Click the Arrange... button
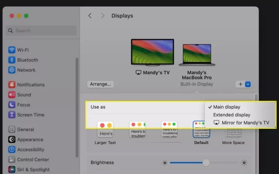279x174 pixels. (x=100, y=84)
